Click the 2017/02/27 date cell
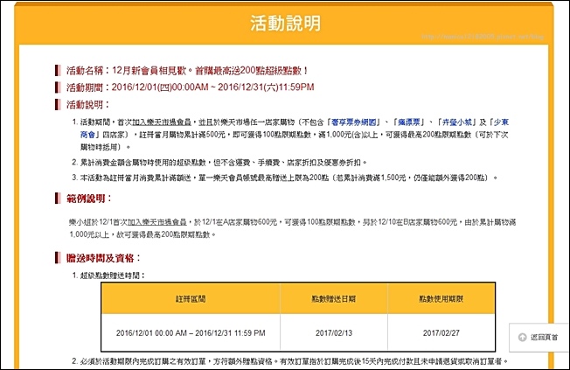 [441, 333]
